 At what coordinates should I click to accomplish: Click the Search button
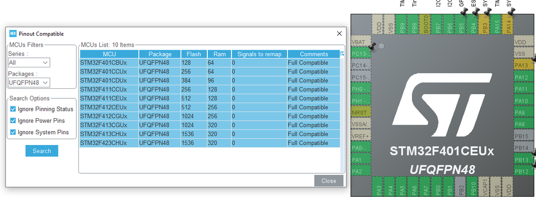[x=42, y=151]
